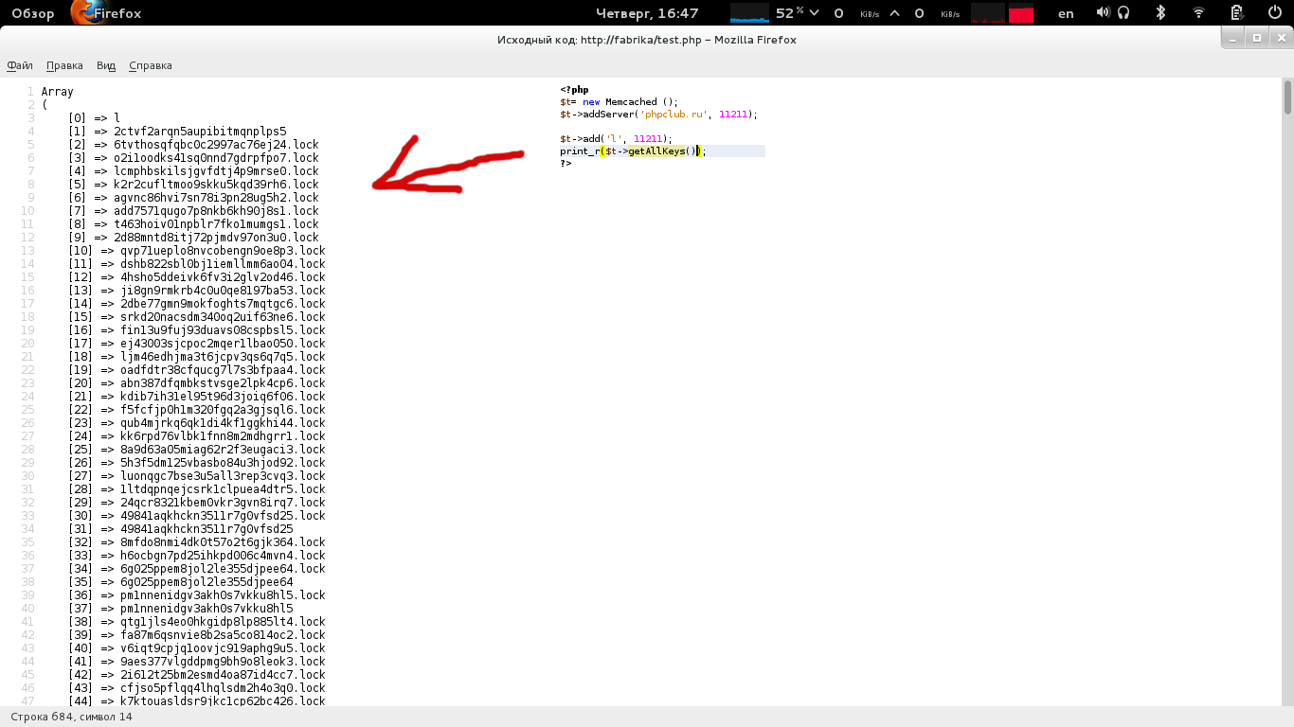Click the headphones icon in the top bar
Screen dimensions: 1294x727
coord(1124,12)
